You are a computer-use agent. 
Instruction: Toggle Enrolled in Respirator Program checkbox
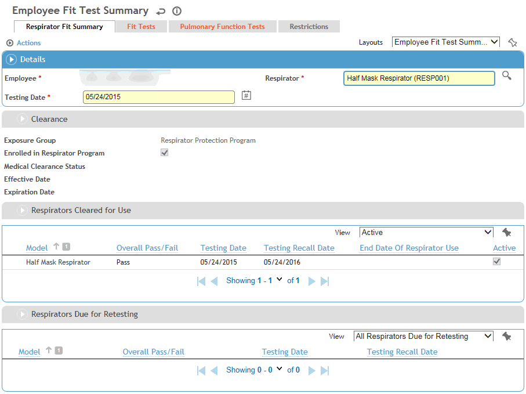click(165, 153)
